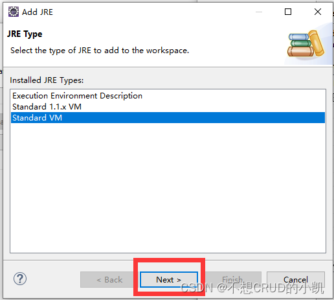Click the stacked library books banner image
Screen dimensions: 334x300
pos(306,44)
